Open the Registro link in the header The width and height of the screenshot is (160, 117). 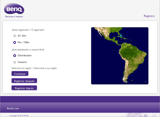tap(149, 16)
